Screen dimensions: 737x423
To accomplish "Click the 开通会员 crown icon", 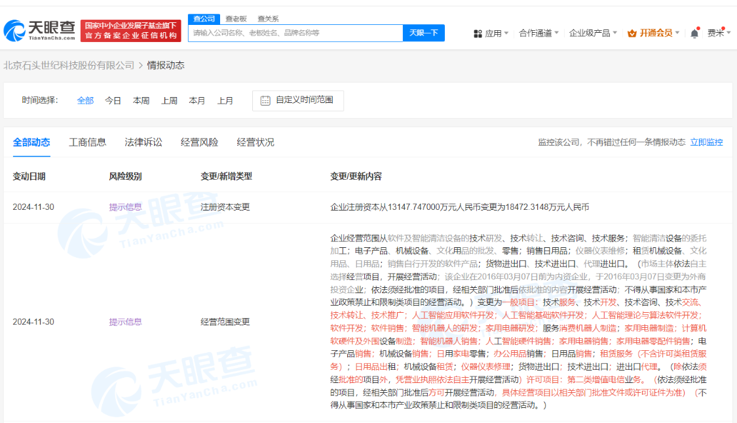I will [x=632, y=31].
